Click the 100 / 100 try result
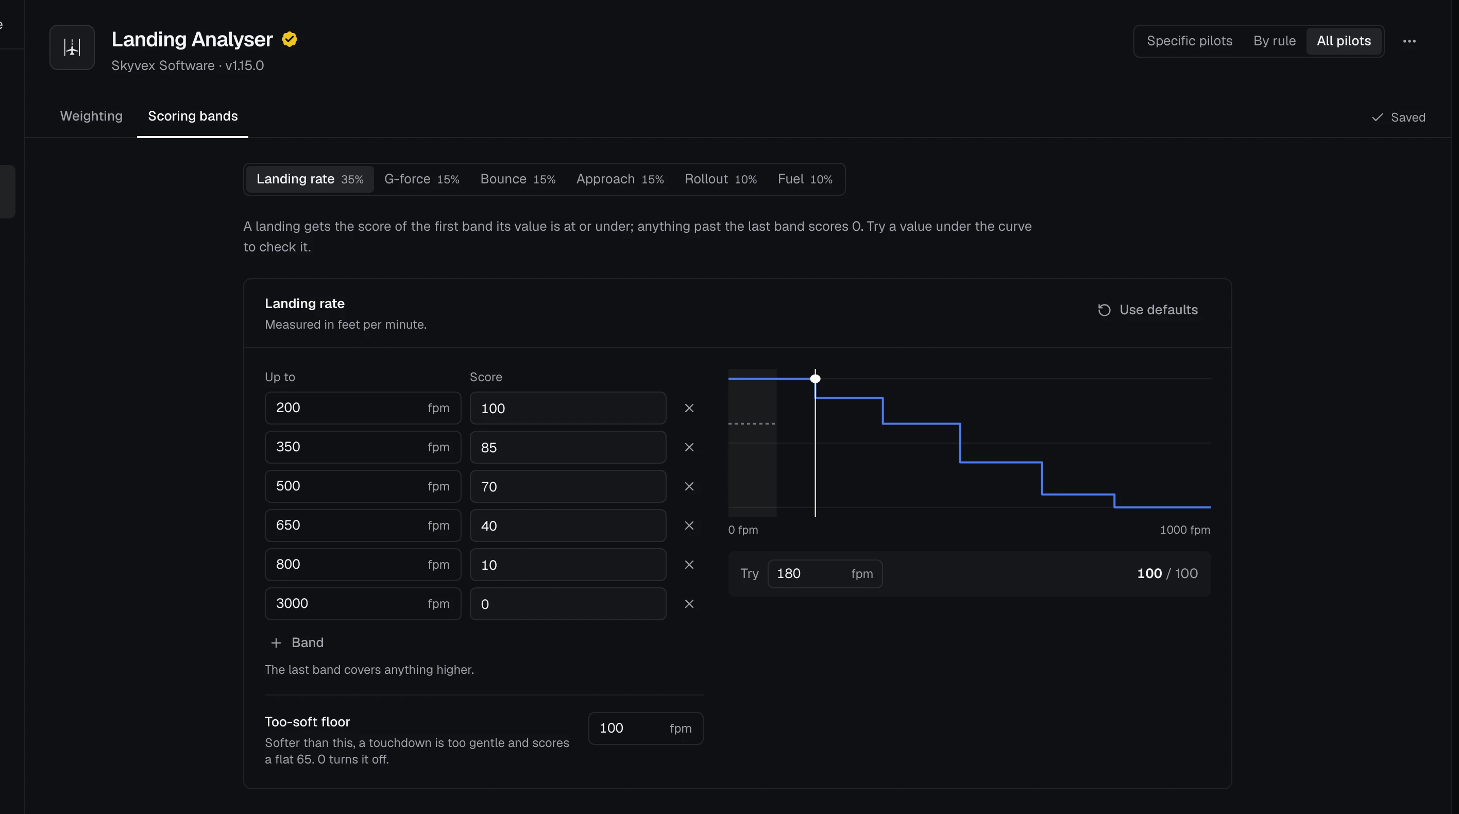The width and height of the screenshot is (1459, 814). [x=1167, y=573]
